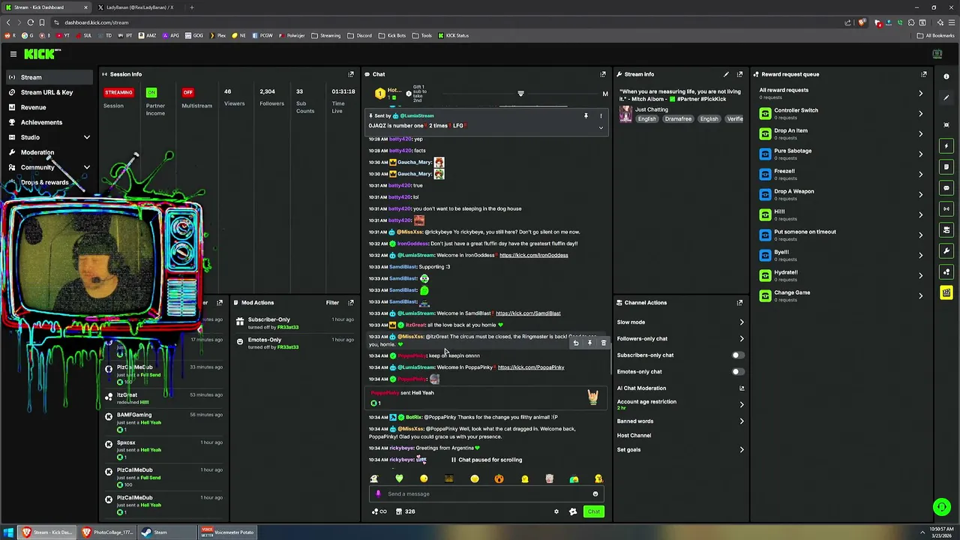Open Followers-only chat options
960x540 pixels.
coord(680,339)
